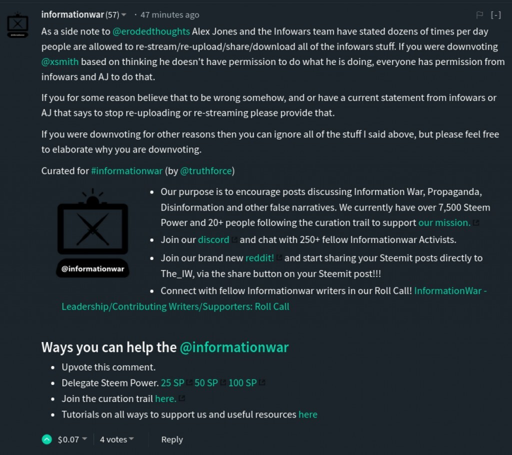Open the @truthforce profile link
This screenshot has width=512, height=455.
point(205,171)
